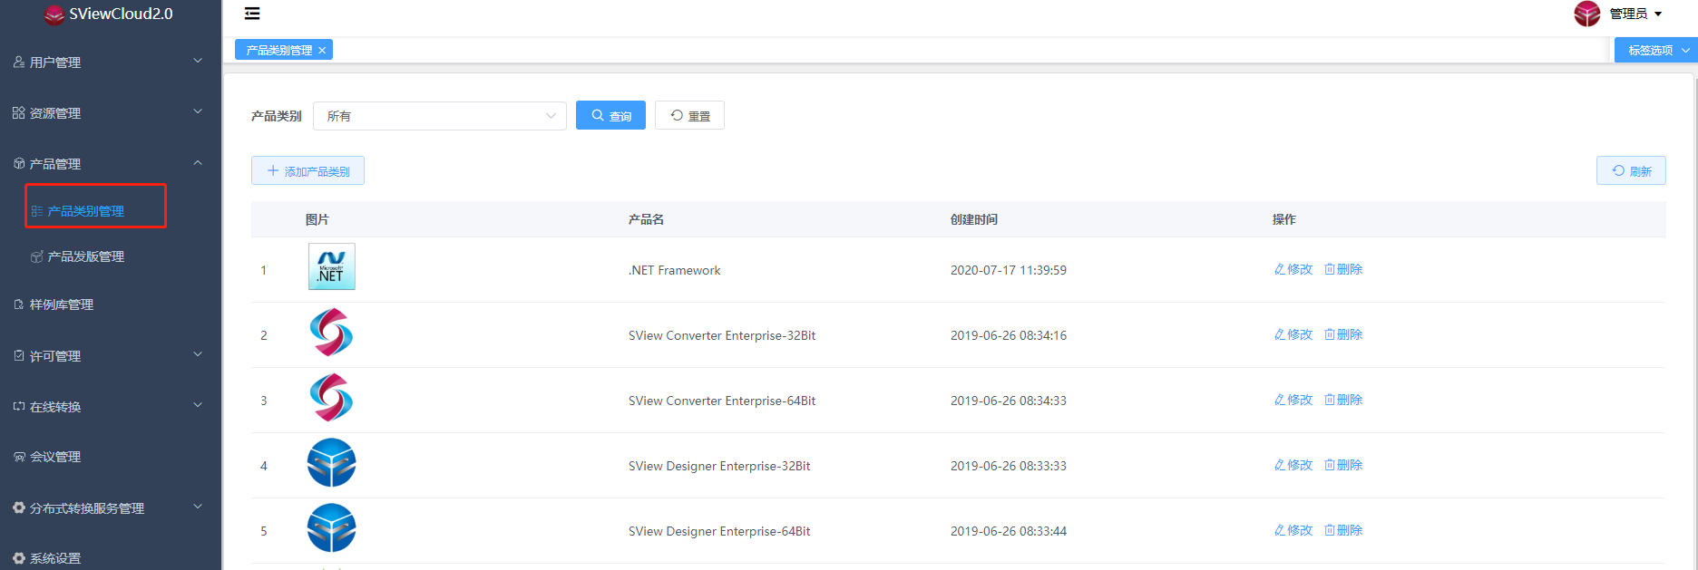Toggle the sidebar collapse hamburger icon

click(252, 14)
